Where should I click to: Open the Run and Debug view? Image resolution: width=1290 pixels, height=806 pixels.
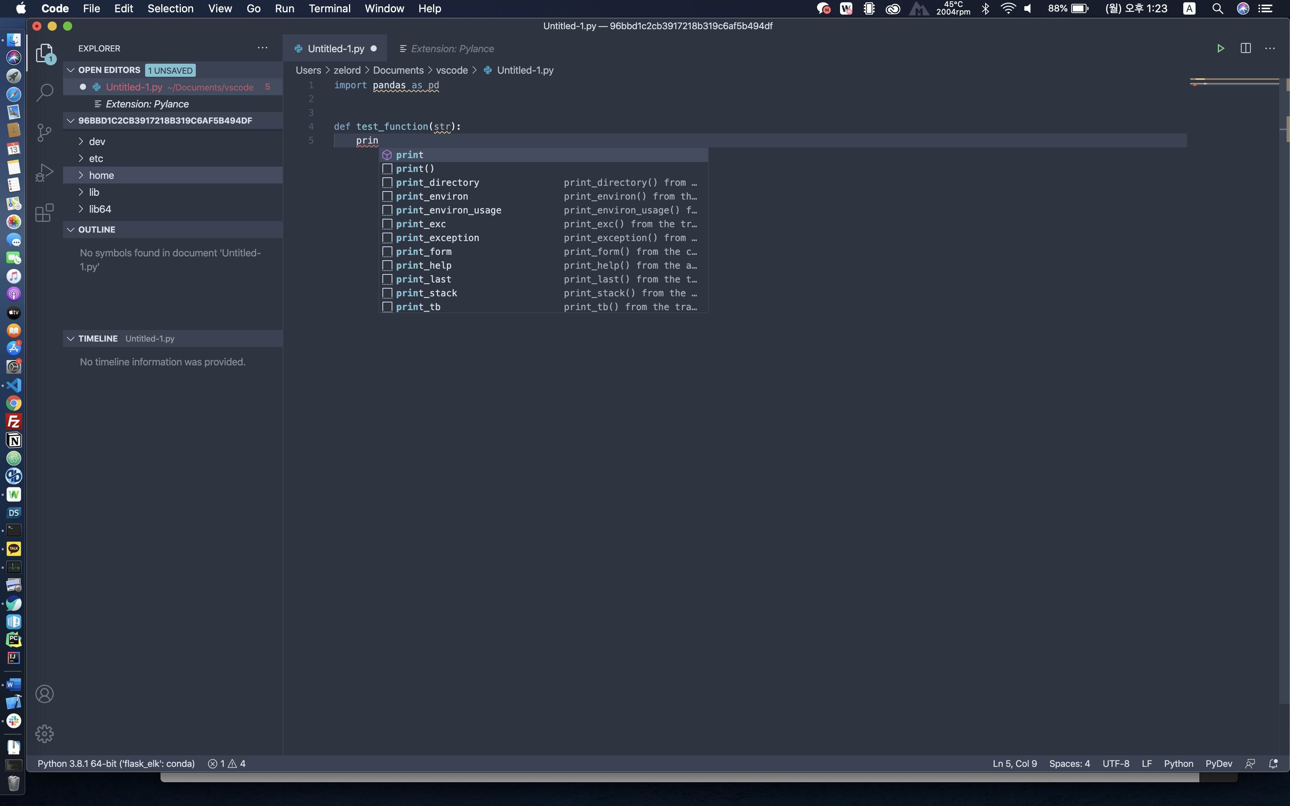[44, 172]
